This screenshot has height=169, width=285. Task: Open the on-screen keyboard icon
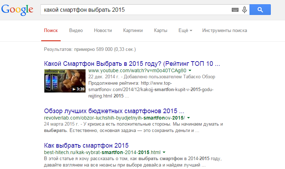(x=235, y=10)
